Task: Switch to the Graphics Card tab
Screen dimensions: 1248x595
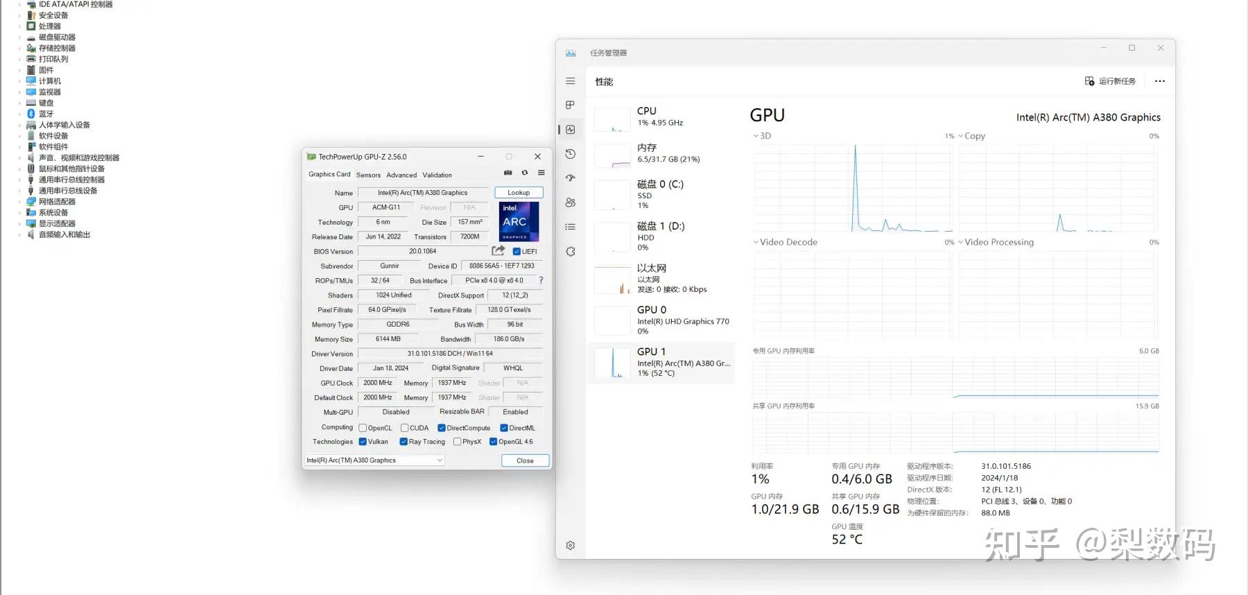Action: coord(329,175)
